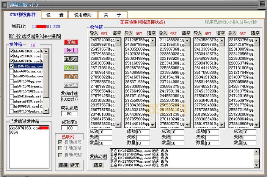Screen dimensions: 267x177
Task: Click 清空 below the 发信动态 label
Action: (98, 165)
